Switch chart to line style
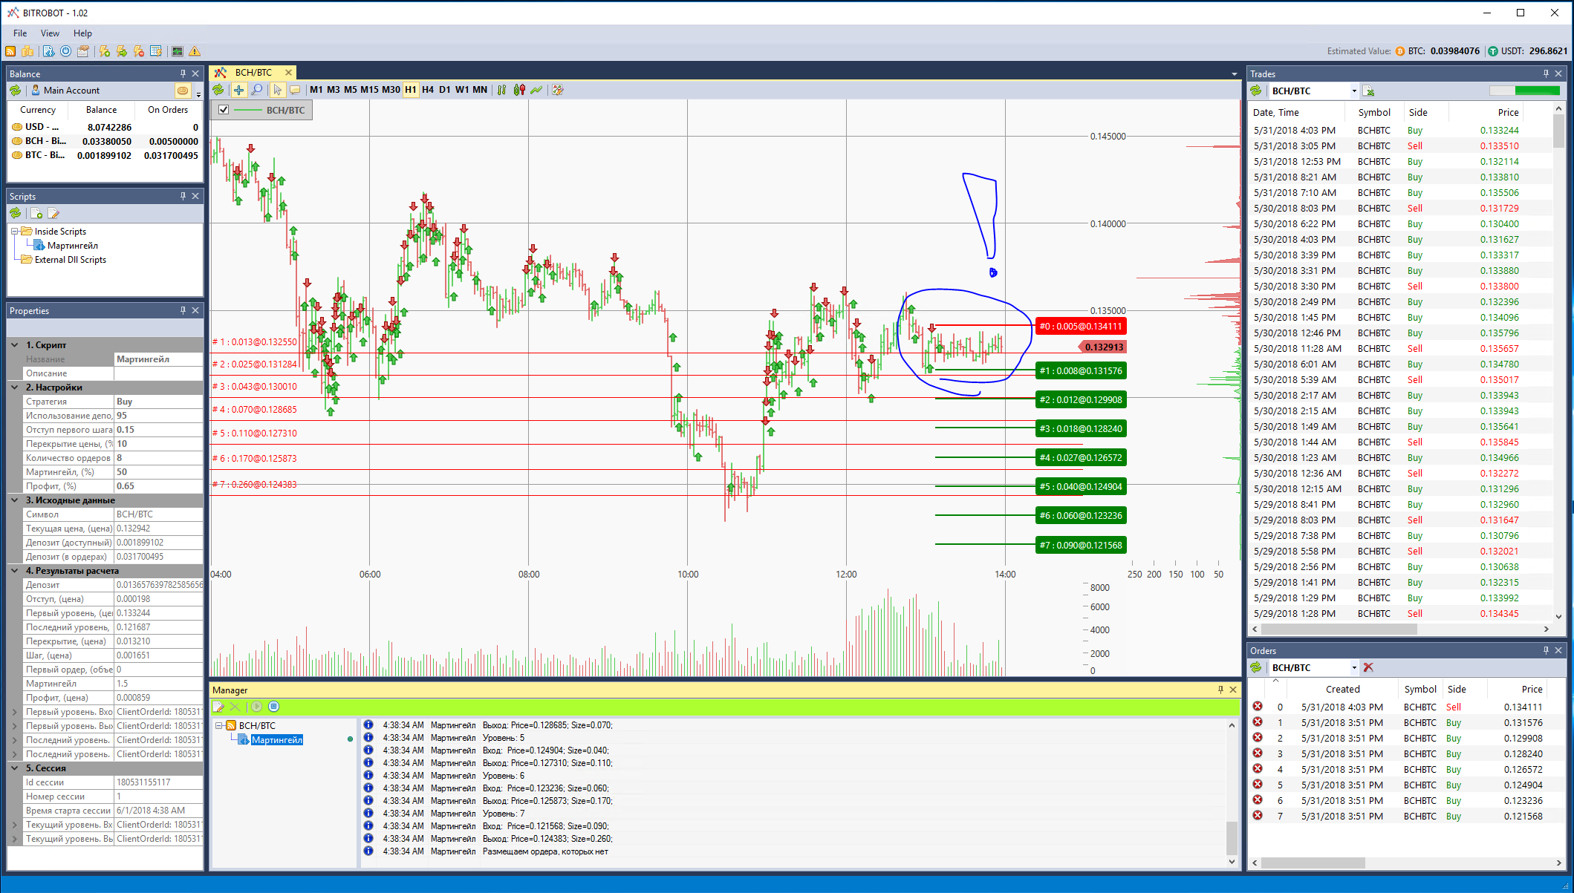1574x893 pixels. point(536,90)
